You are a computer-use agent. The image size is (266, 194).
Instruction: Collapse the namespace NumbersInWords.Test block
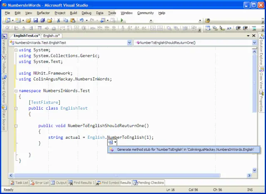[x=16, y=91]
